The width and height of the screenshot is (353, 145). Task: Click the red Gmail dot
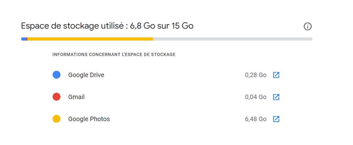pyautogui.click(x=57, y=97)
